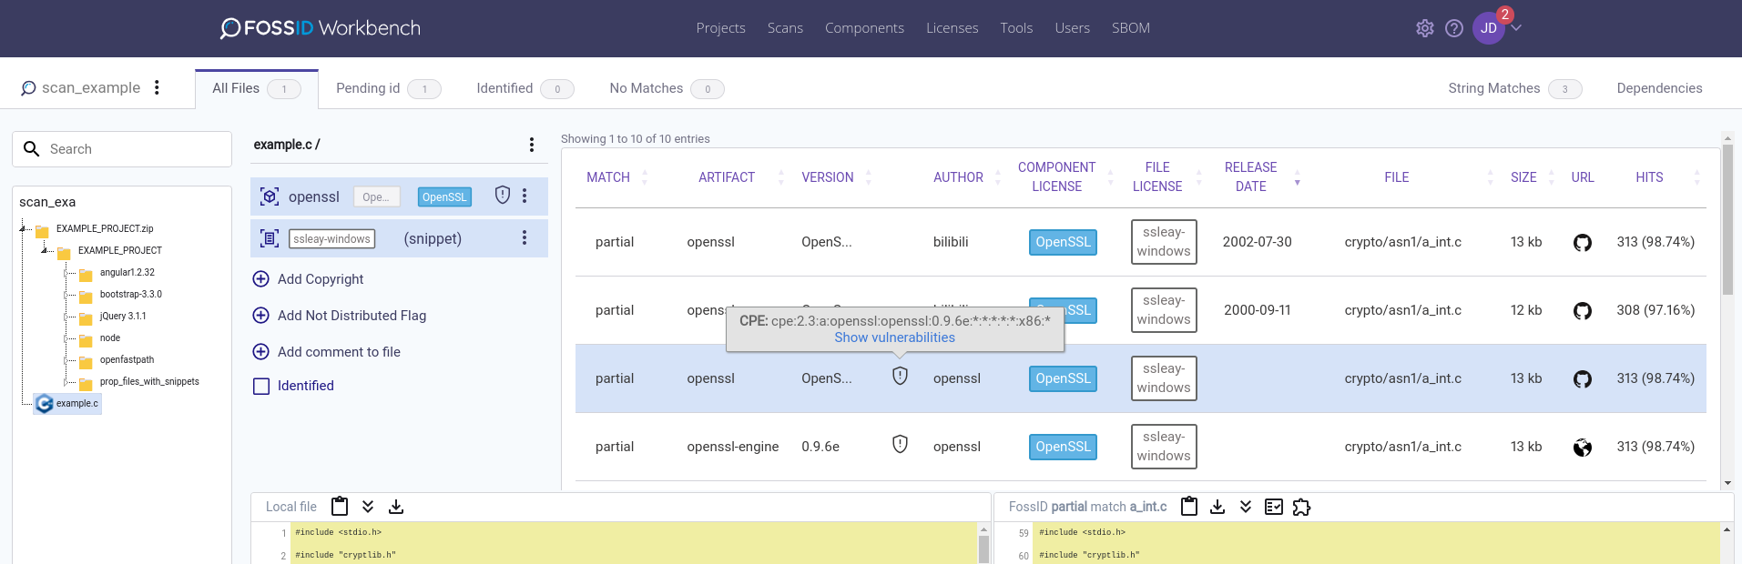Click the C file icon for example.c

pyautogui.click(x=44, y=403)
